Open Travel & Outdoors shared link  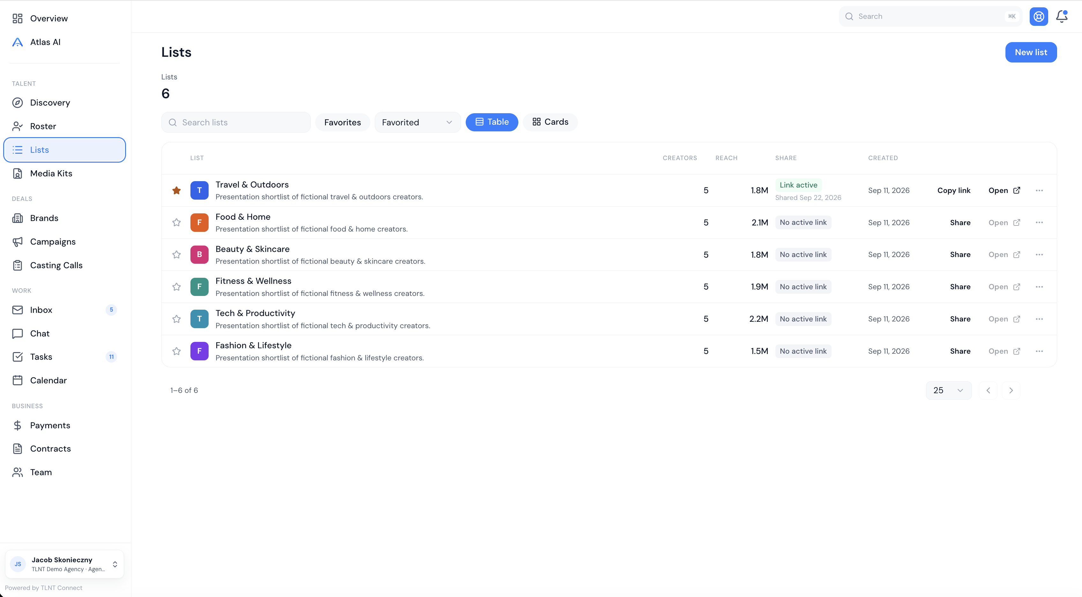tap(1004, 190)
